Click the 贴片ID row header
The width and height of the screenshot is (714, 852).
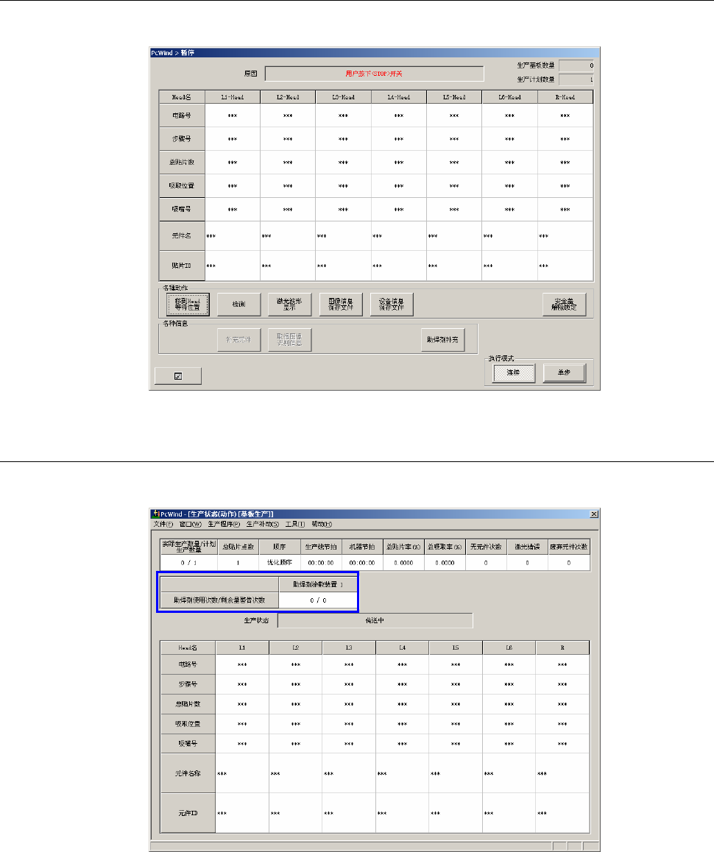coord(182,266)
